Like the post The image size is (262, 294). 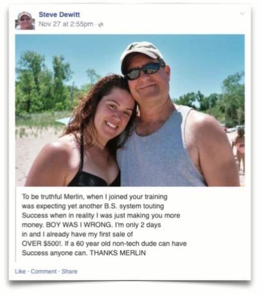pyautogui.click(x=20, y=272)
